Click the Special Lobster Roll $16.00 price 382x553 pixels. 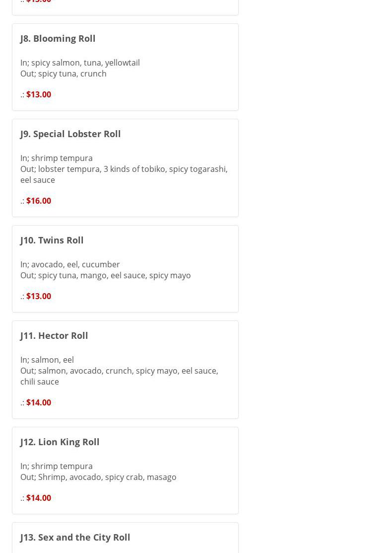click(x=39, y=201)
